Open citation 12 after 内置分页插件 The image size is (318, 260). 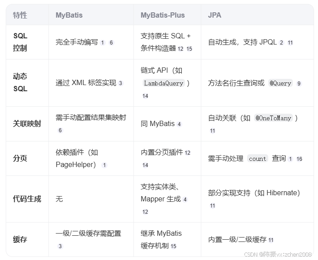188,152
